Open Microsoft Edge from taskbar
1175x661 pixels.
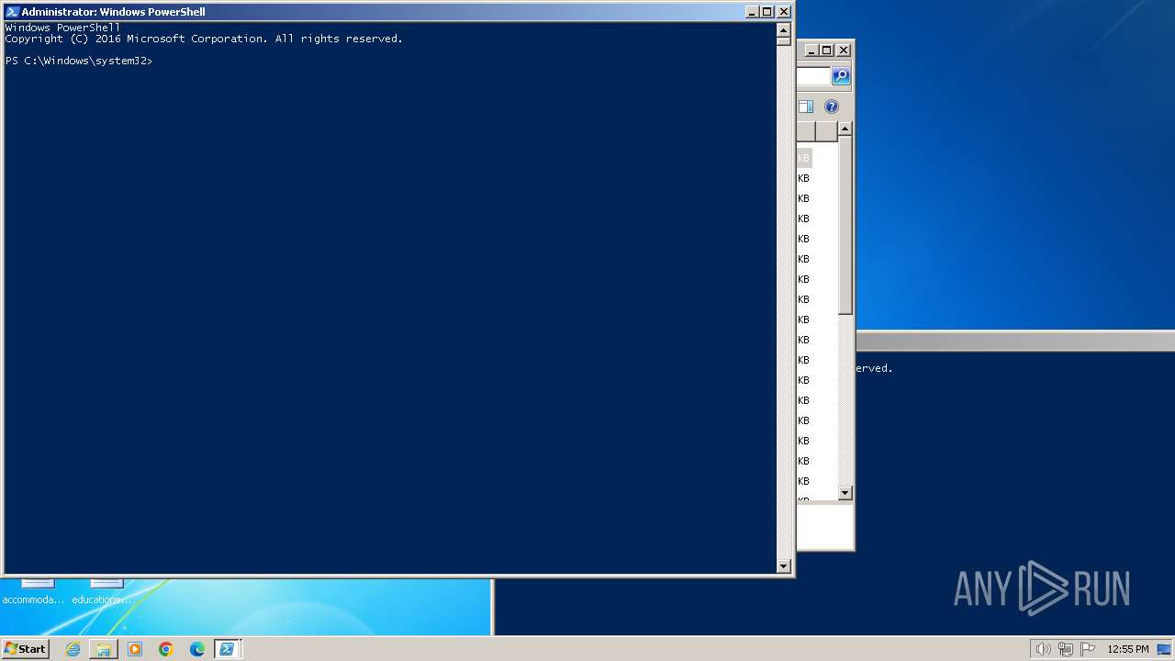197,649
